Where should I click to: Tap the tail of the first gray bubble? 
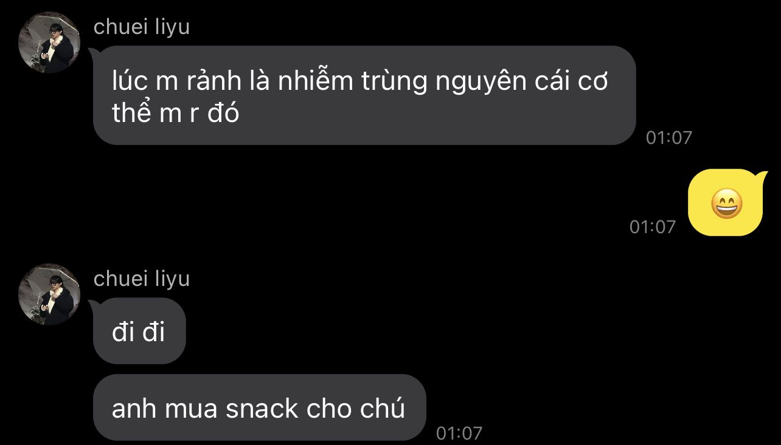(94, 53)
